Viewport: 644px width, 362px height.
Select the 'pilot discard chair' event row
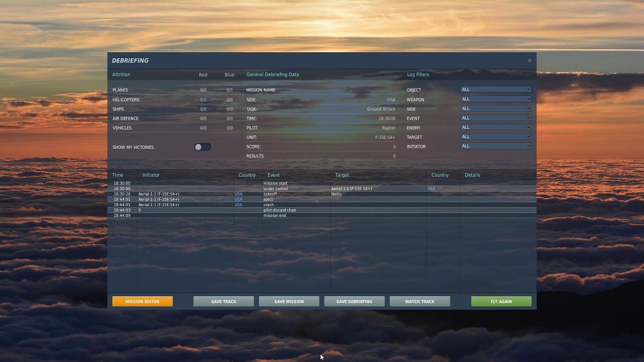coord(322,210)
